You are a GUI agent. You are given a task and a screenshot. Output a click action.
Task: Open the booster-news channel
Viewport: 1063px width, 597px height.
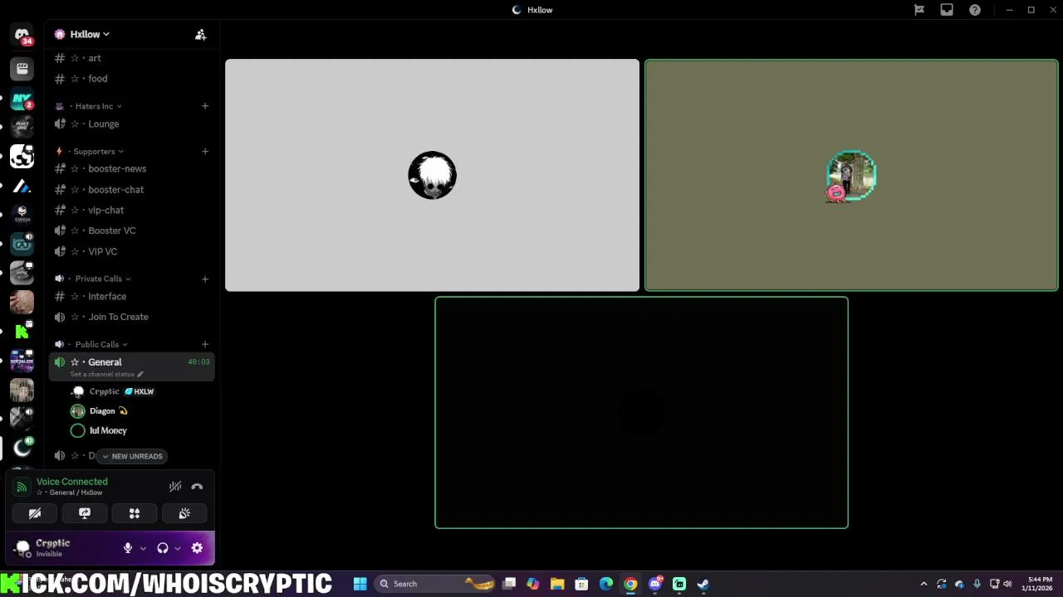131,168
